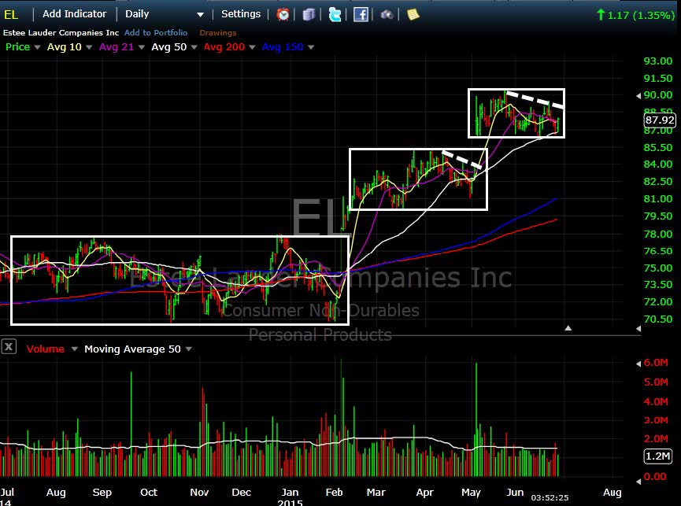Click the 72.00 price axis label
The width and height of the screenshot is (681, 506).
point(658,302)
